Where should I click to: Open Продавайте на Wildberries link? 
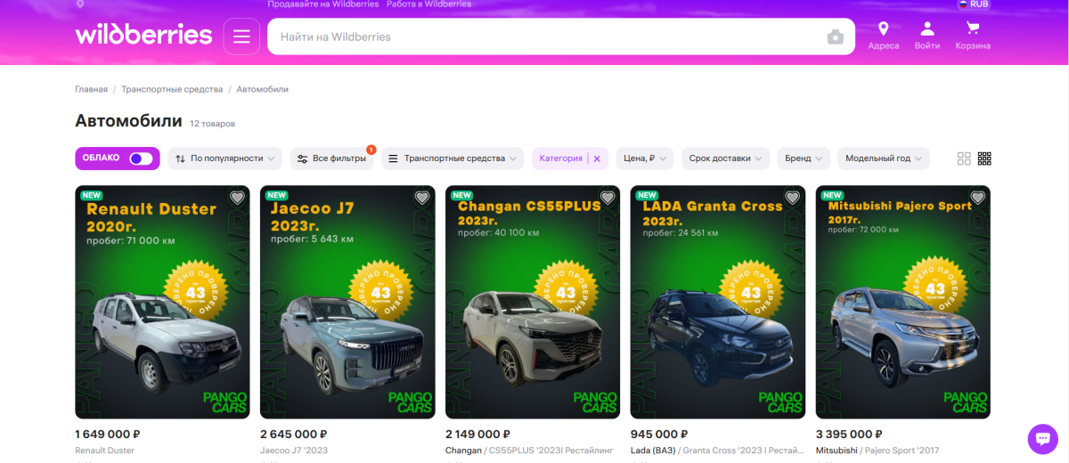pos(323,4)
